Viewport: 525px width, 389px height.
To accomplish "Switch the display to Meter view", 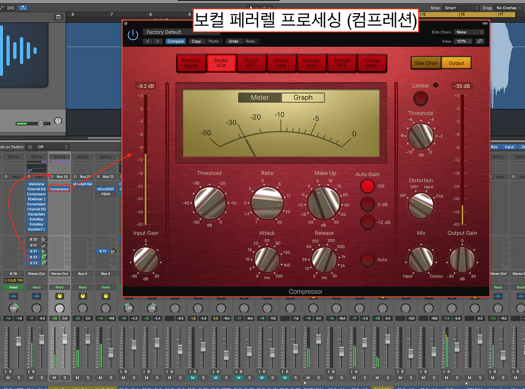I will pos(260,98).
